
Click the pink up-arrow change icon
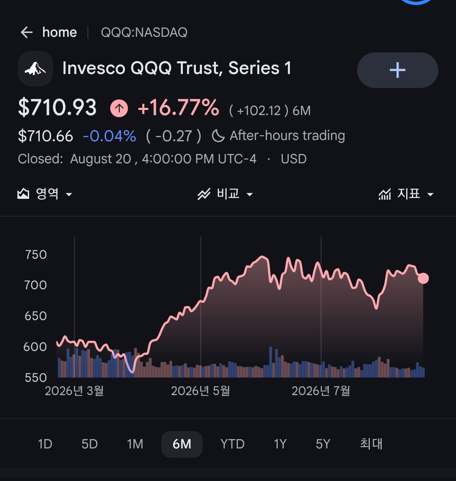coord(119,108)
